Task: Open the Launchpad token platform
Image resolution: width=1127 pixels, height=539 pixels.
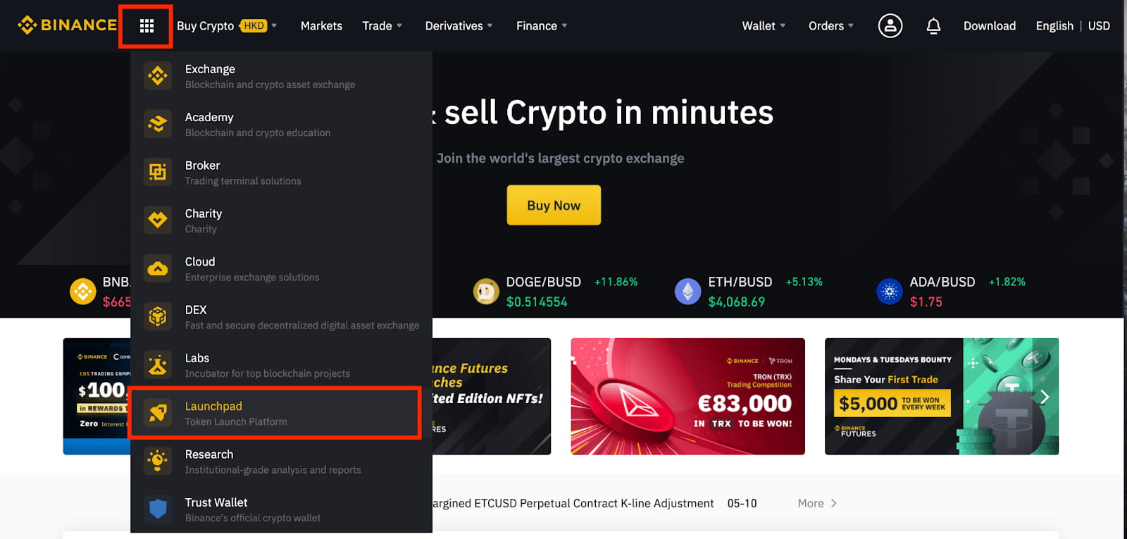Action: pos(158,413)
